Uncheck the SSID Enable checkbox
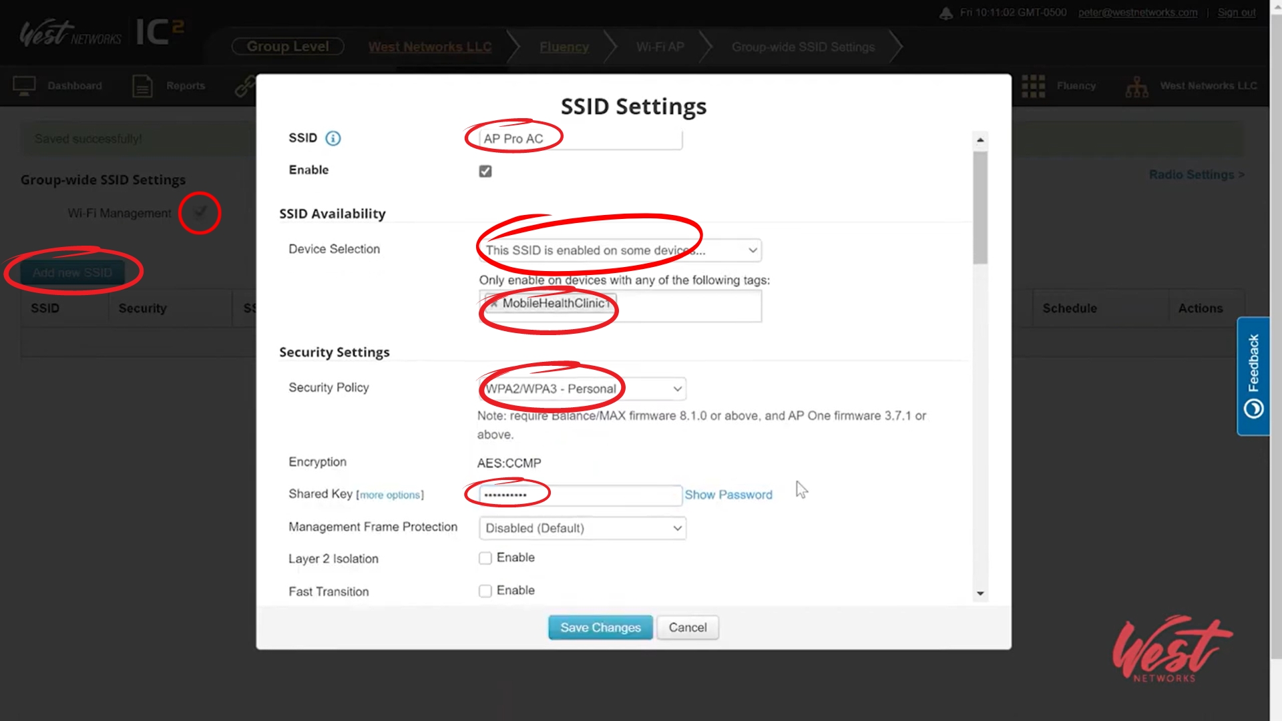 coord(485,172)
